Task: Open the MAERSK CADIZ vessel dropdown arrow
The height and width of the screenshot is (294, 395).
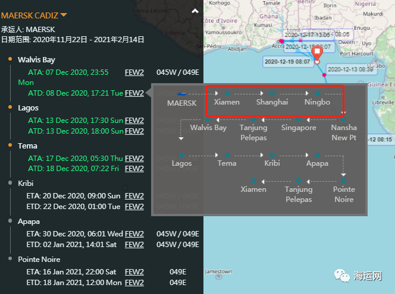Action: pos(64,15)
